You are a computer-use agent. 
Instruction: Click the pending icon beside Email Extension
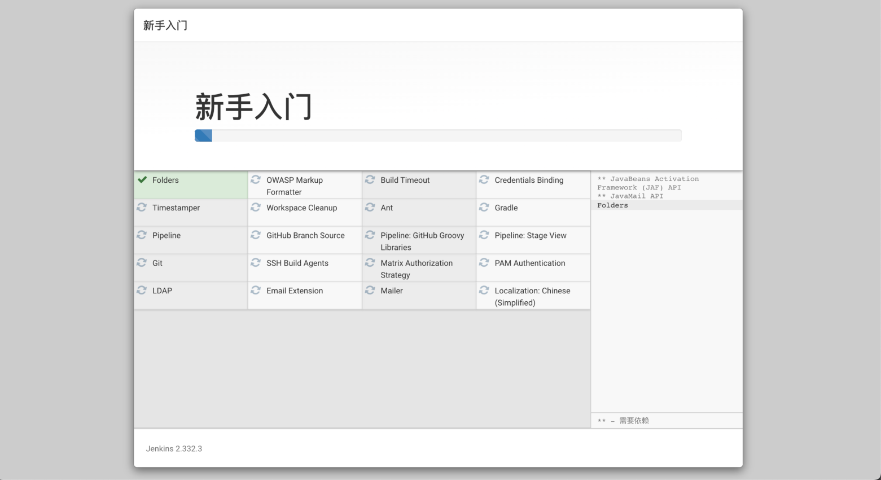(x=256, y=290)
